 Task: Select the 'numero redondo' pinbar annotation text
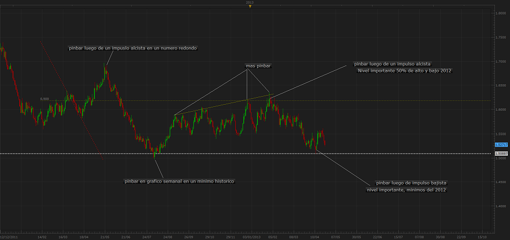tap(133, 48)
